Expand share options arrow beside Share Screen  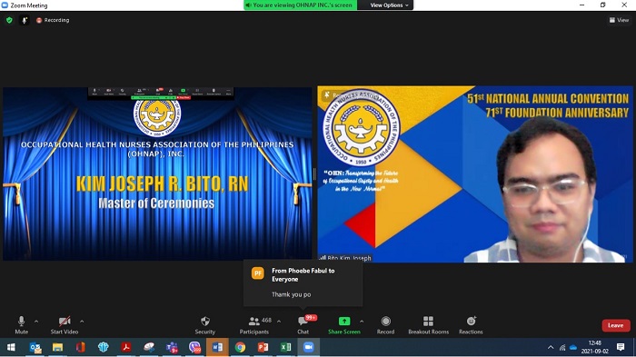point(362,322)
